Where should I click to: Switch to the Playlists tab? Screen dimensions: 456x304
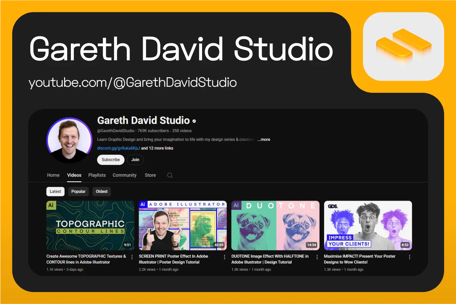[x=97, y=175]
